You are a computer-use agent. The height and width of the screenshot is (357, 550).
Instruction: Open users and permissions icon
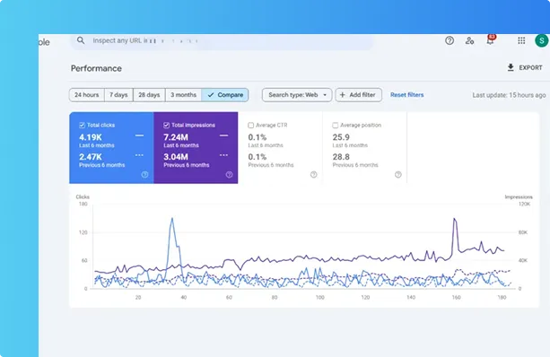coord(469,40)
